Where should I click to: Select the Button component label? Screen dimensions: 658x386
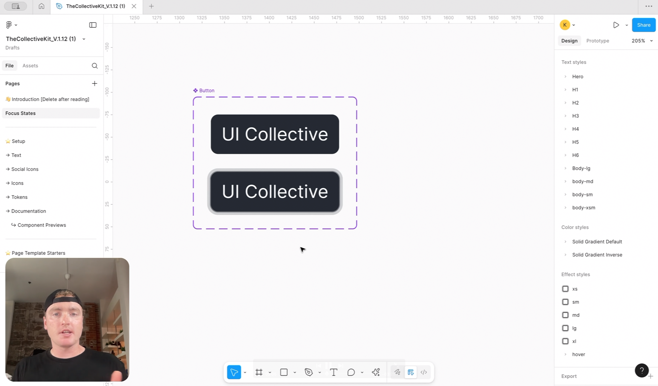[204, 91]
